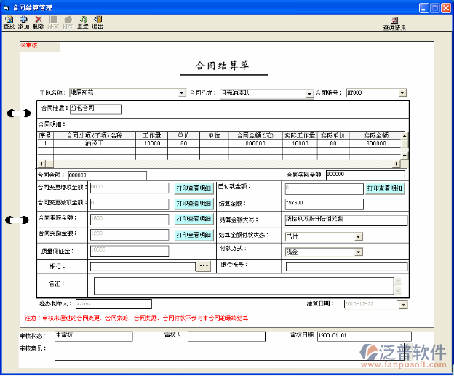Expand the 合同编号 dropdown
The image size is (454, 376).
click(x=402, y=93)
